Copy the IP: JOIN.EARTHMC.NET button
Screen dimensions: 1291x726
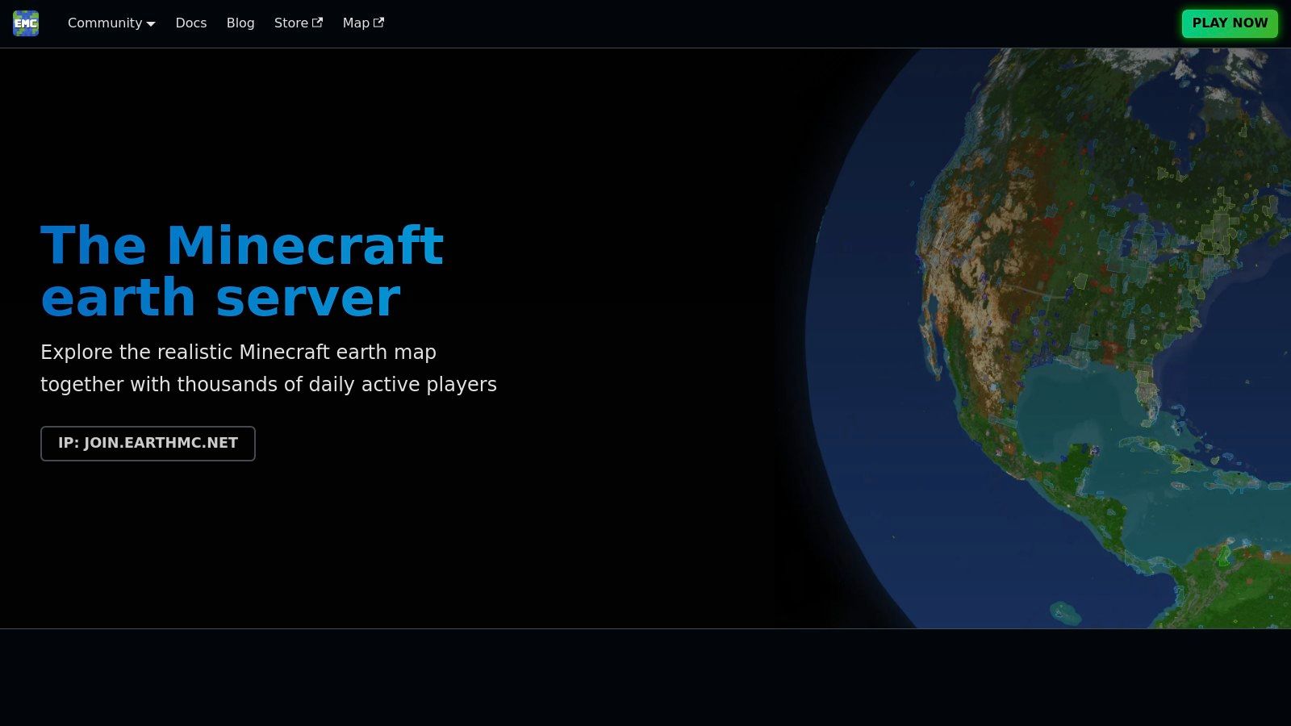(x=148, y=444)
